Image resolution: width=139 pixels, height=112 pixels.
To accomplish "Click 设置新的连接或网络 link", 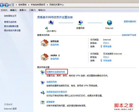I will pyautogui.click(x=56, y=72).
